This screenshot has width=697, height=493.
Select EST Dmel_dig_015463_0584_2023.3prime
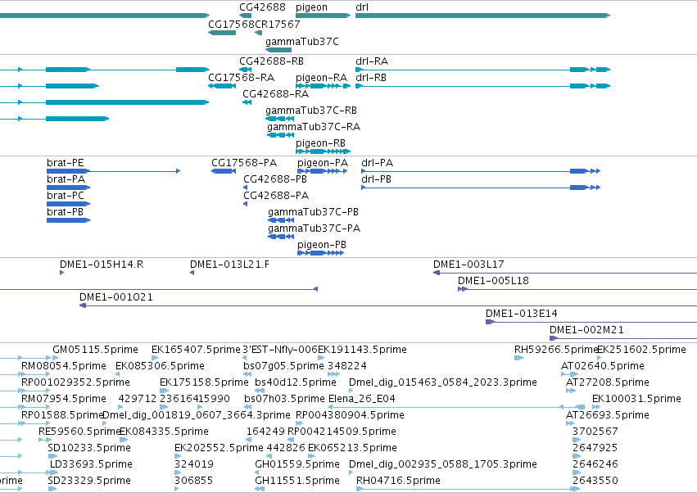[443, 382]
